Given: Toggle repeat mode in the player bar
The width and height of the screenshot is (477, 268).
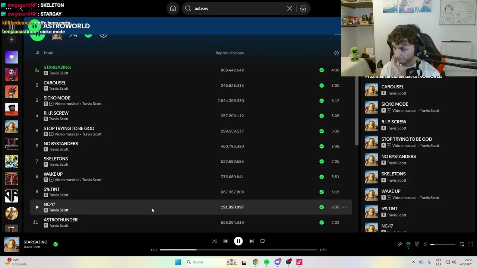Looking at the screenshot, I should tap(262, 241).
